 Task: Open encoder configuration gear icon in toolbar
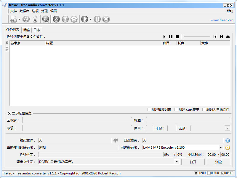[74, 19]
